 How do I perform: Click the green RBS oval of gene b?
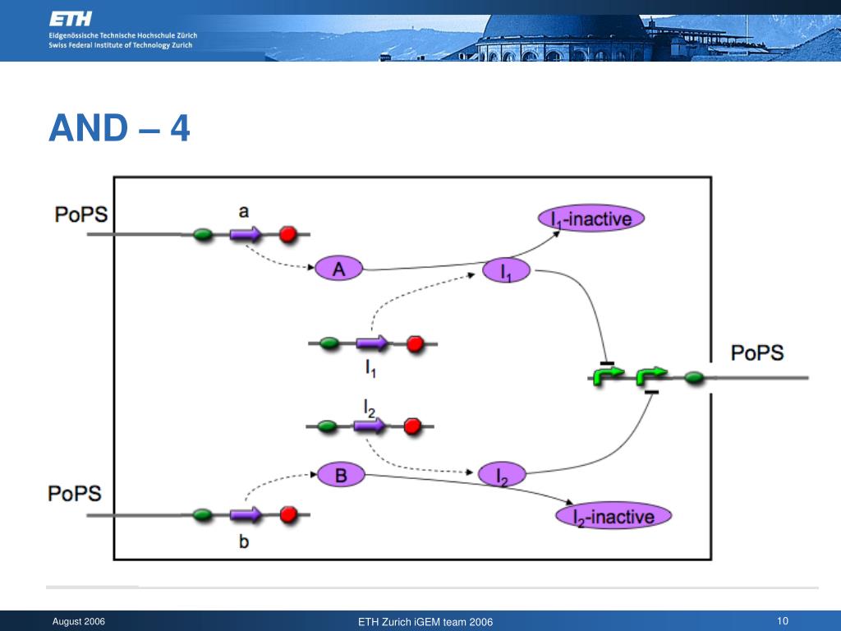[202, 515]
